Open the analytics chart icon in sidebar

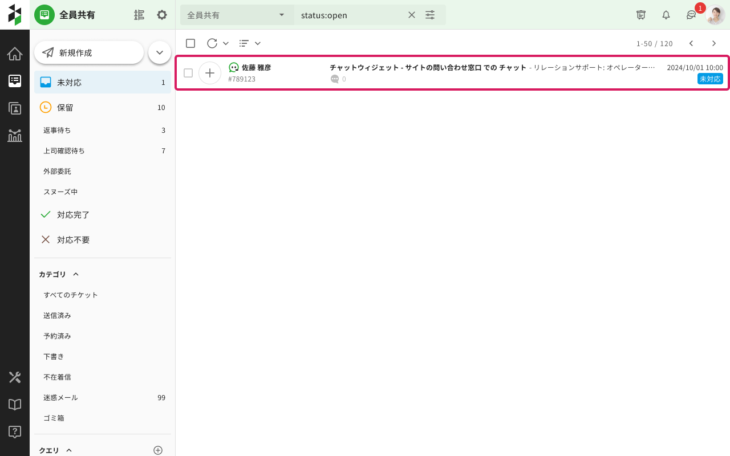pyautogui.click(x=15, y=136)
